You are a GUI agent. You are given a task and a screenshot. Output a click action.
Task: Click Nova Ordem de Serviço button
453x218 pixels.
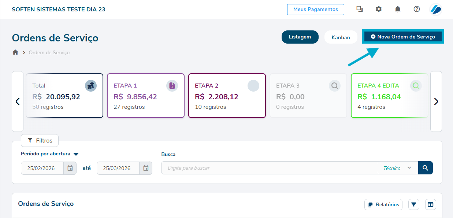[x=403, y=37]
